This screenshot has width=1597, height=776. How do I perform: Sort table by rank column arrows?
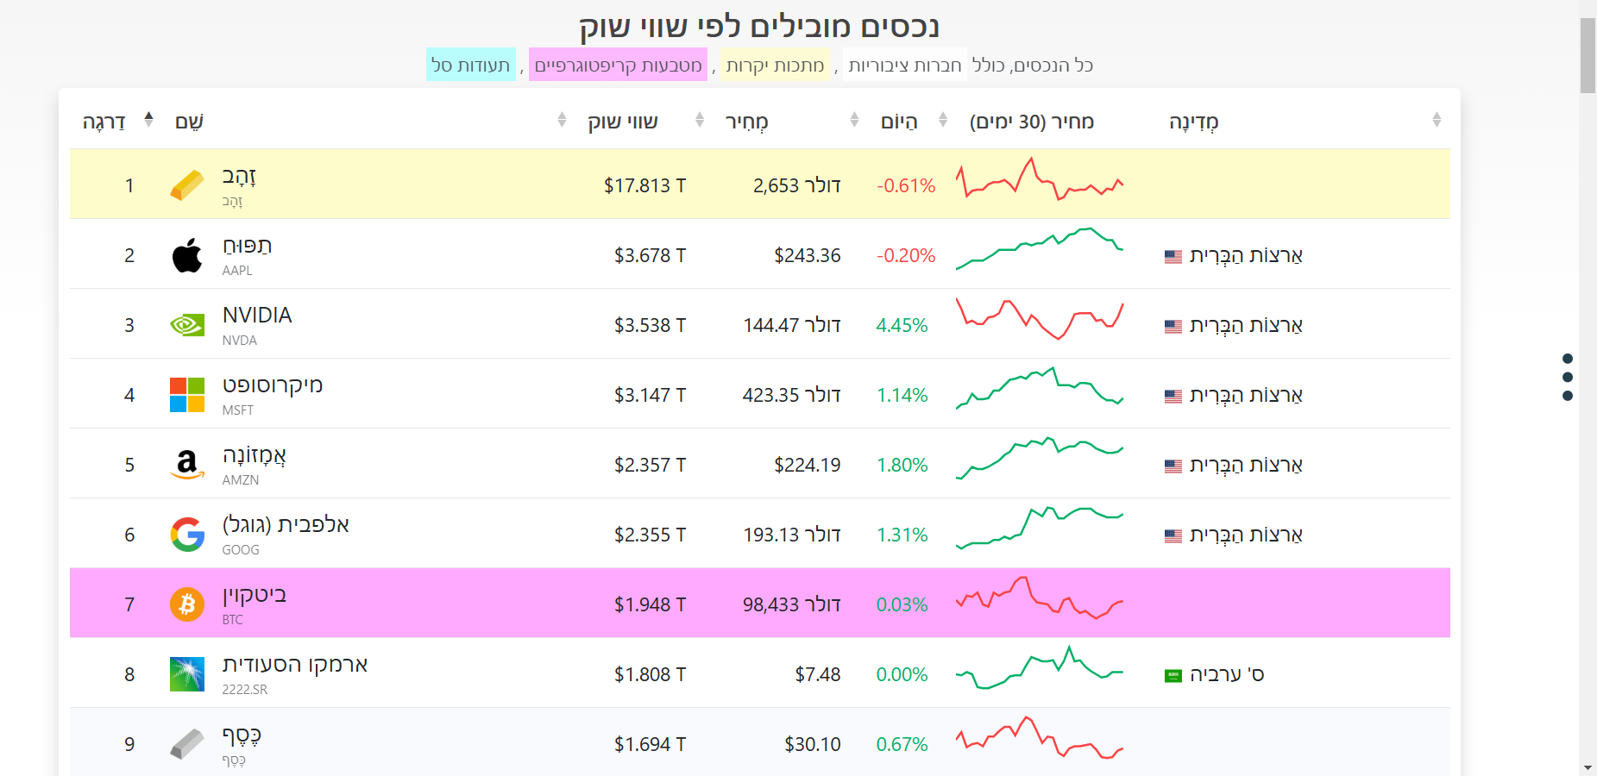148,120
